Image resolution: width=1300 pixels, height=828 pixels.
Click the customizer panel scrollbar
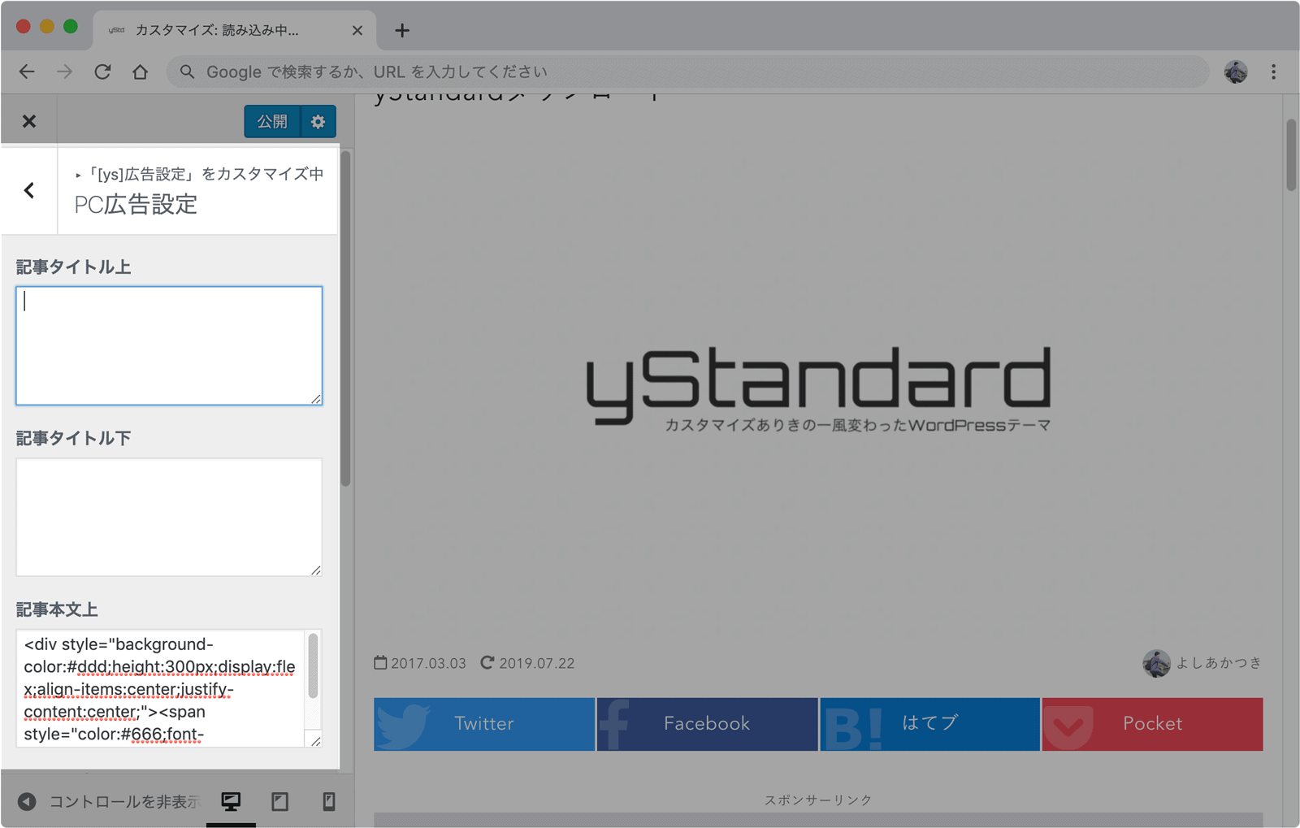[345, 319]
